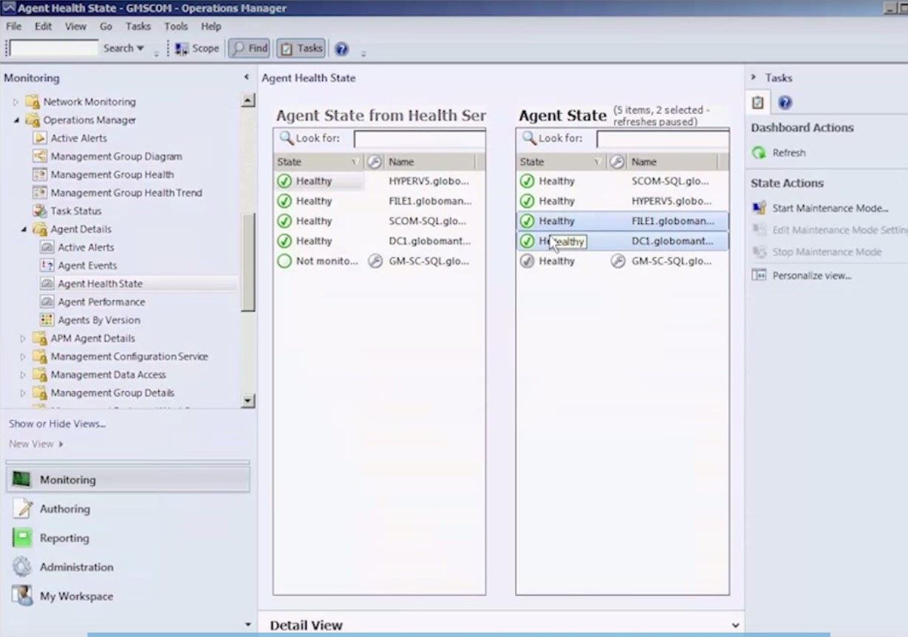Open the Go menu
908x637 pixels.
106,27
